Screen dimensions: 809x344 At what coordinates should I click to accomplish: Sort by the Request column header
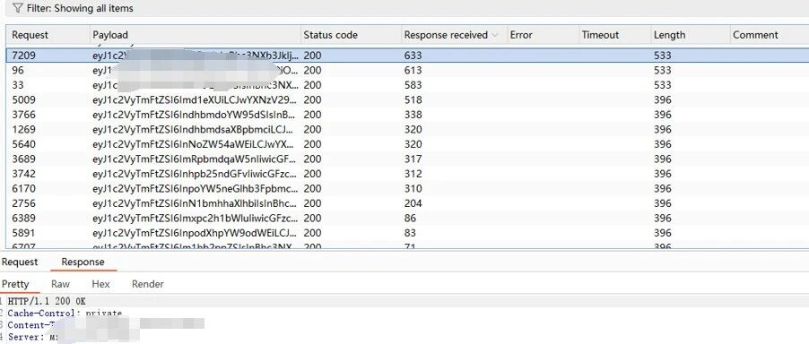pos(48,35)
